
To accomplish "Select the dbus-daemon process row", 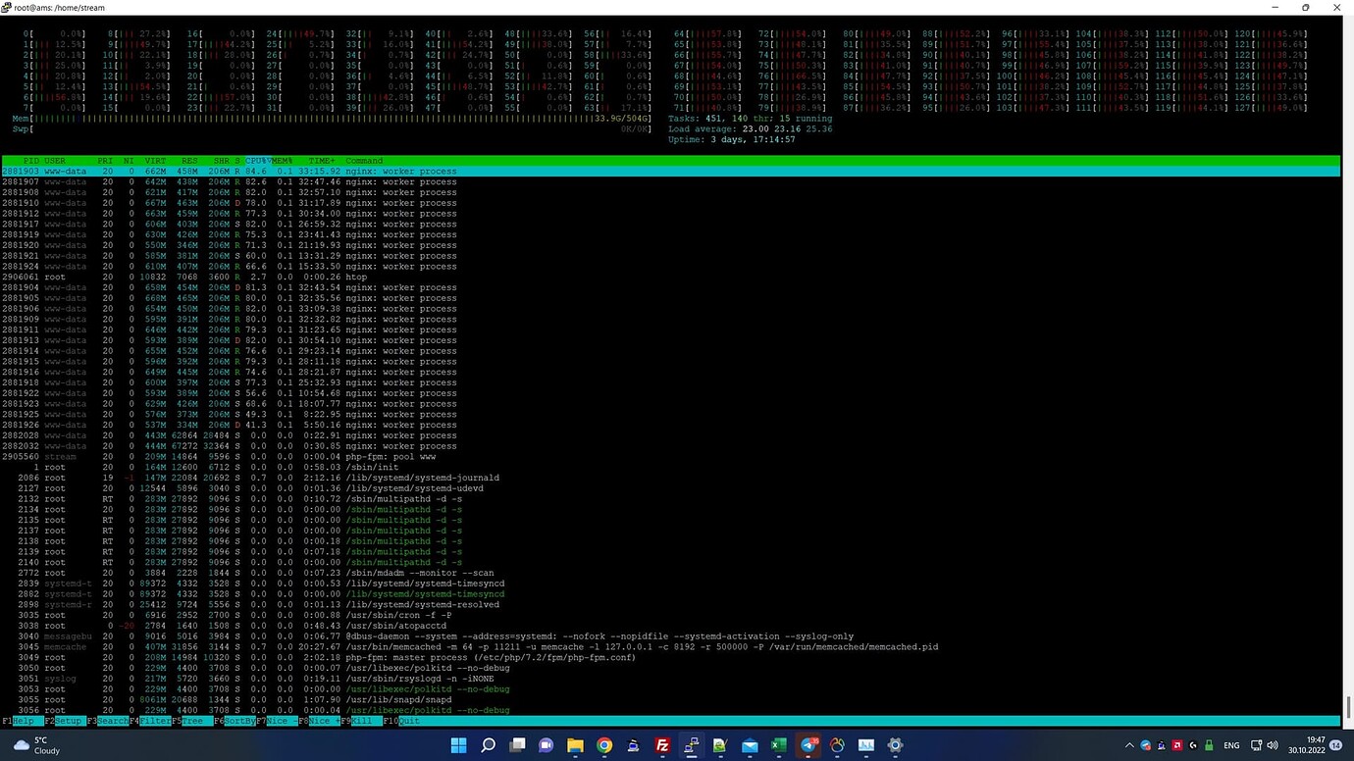I will [x=670, y=636].
